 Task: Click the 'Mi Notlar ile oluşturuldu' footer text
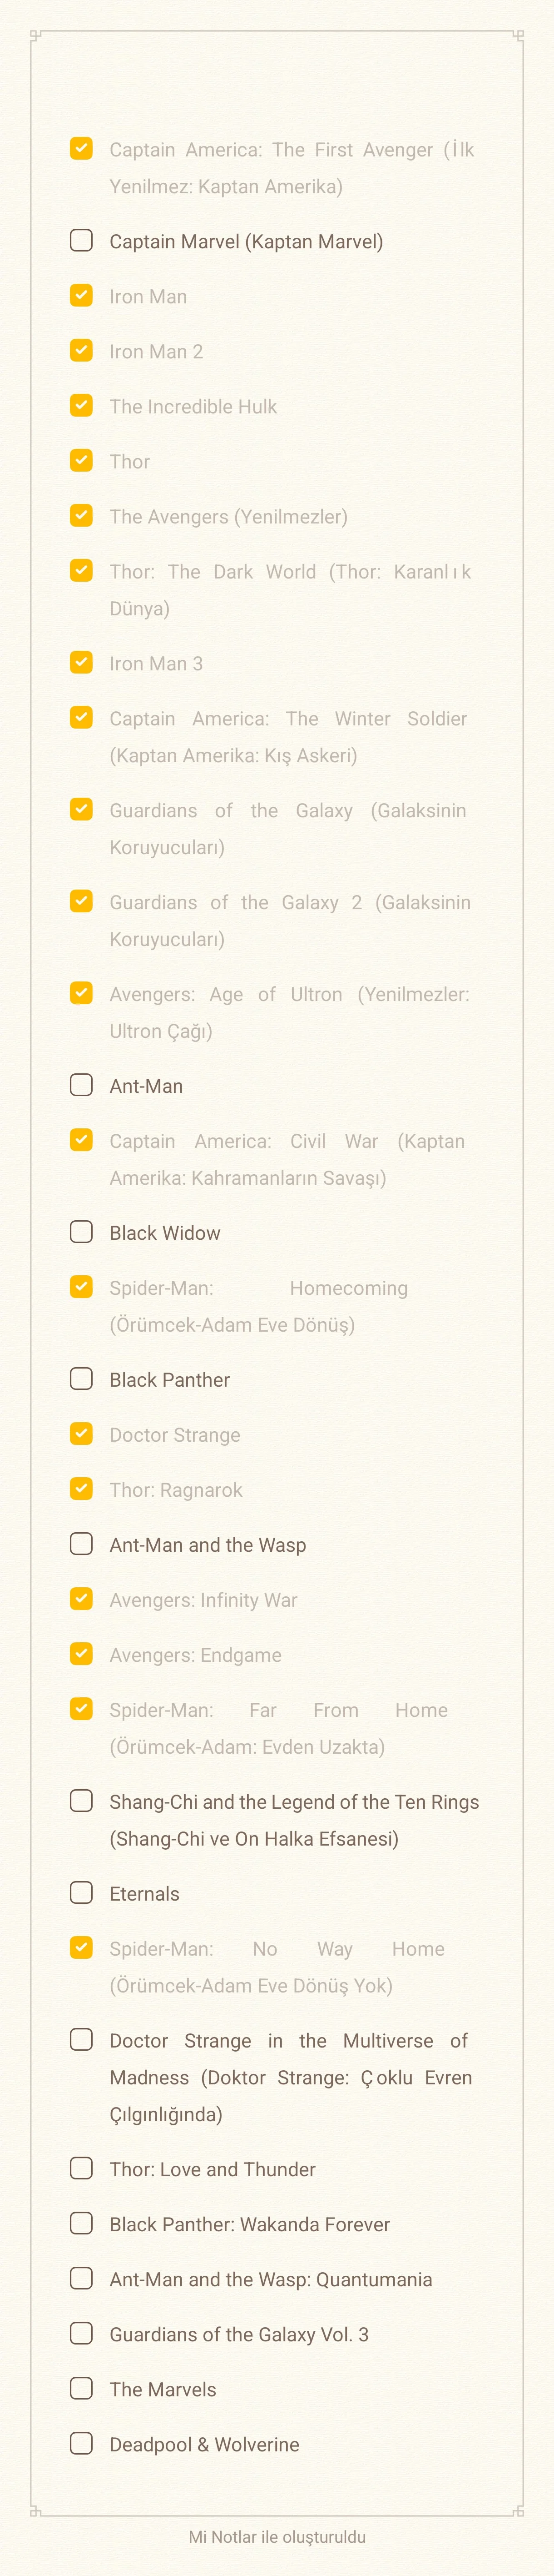pos(277,2536)
